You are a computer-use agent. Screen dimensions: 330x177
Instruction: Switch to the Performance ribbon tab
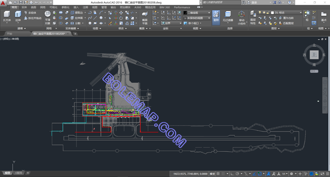(x=182, y=7)
